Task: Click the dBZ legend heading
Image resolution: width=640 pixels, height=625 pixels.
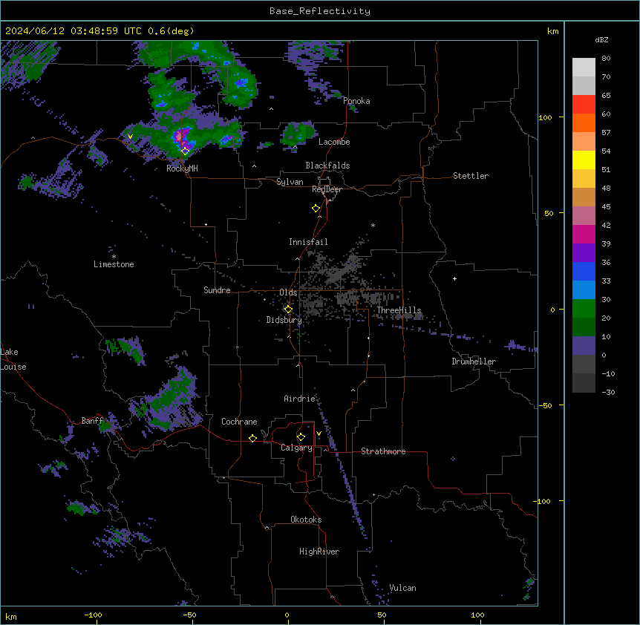Action: (601, 40)
